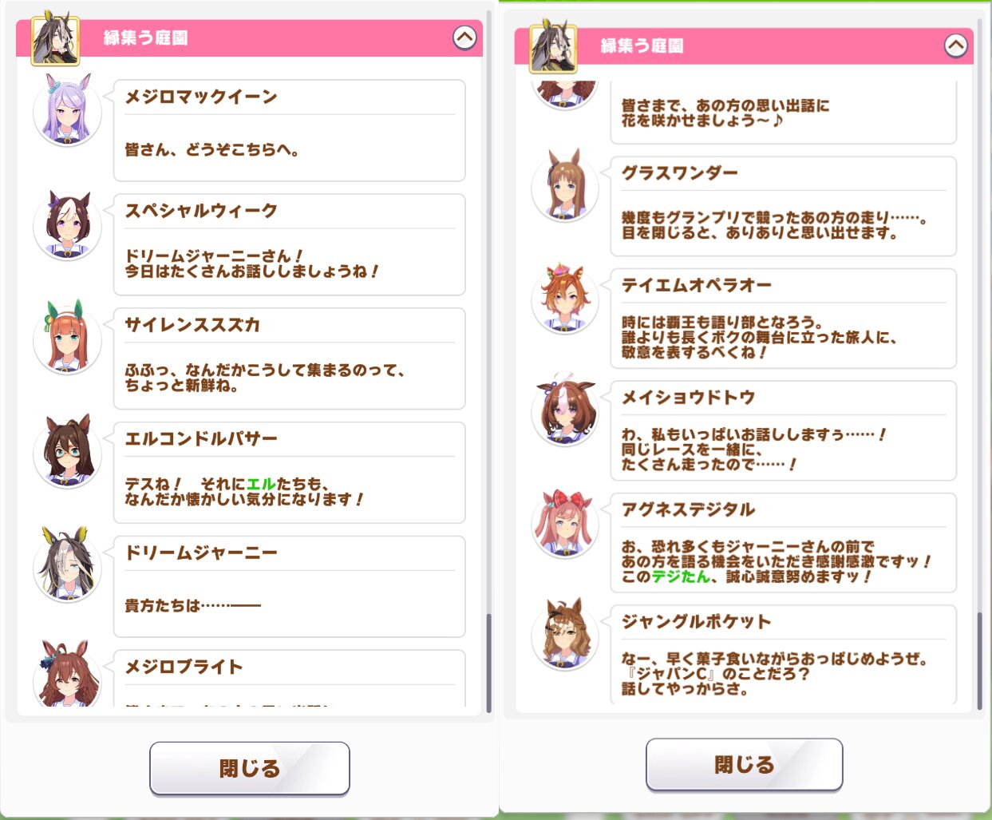Viewport: 992px width, 820px height.
Task: Click T.M. Opera O's crowned avatar
Action: click(x=565, y=299)
